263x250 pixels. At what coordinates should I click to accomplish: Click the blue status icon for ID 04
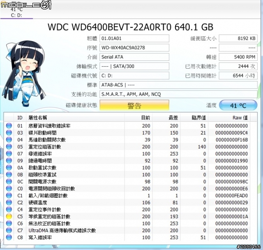9,140
